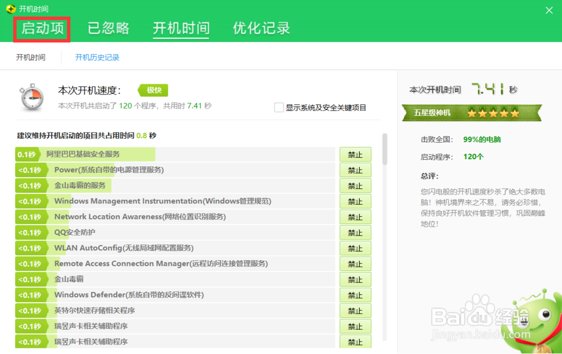Screen dimensions: 562x354
Task: Close the 开机时间 window
Action: (549, 9)
